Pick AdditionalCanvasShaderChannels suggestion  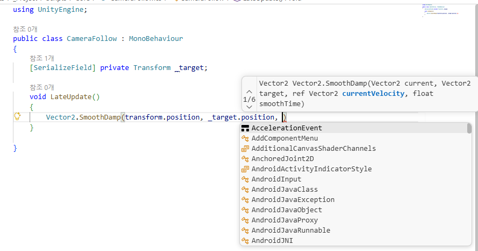click(354, 148)
